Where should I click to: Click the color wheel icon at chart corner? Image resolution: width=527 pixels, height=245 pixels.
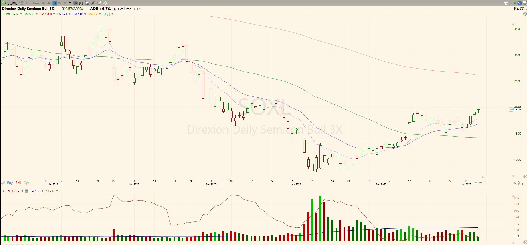click(525, 14)
